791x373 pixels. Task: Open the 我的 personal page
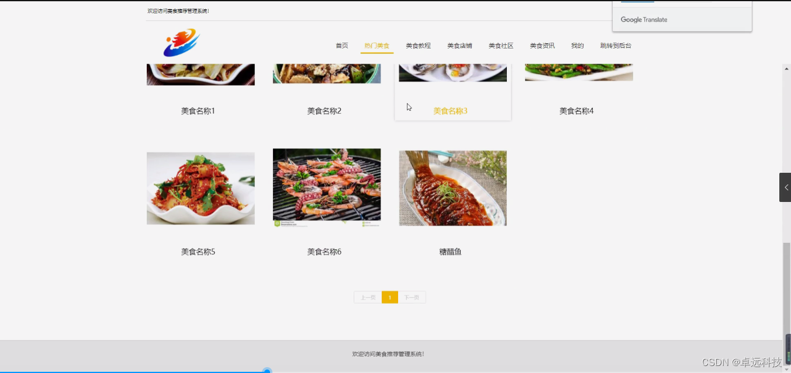577,45
